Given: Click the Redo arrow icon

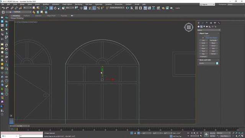Looking at the screenshot, I should (7, 8).
